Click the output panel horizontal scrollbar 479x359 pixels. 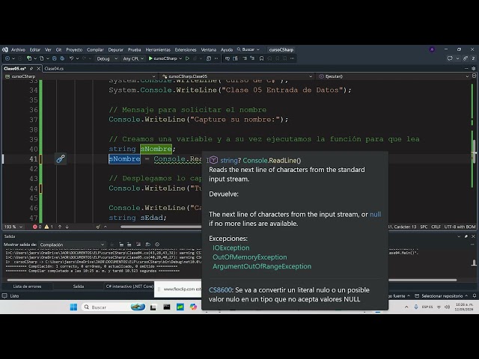(x=231, y=280)
